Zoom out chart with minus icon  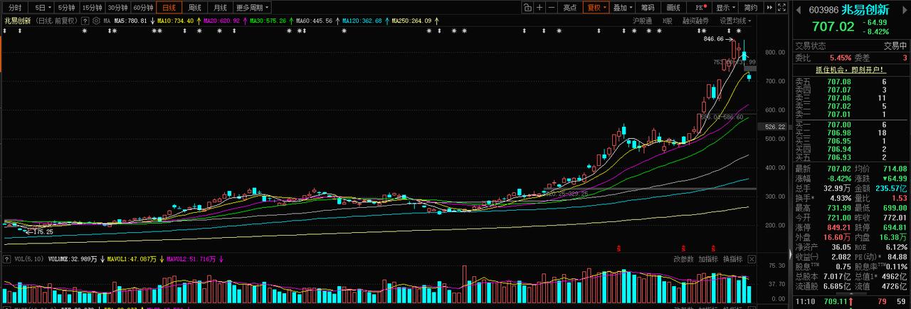coord(552,8)
